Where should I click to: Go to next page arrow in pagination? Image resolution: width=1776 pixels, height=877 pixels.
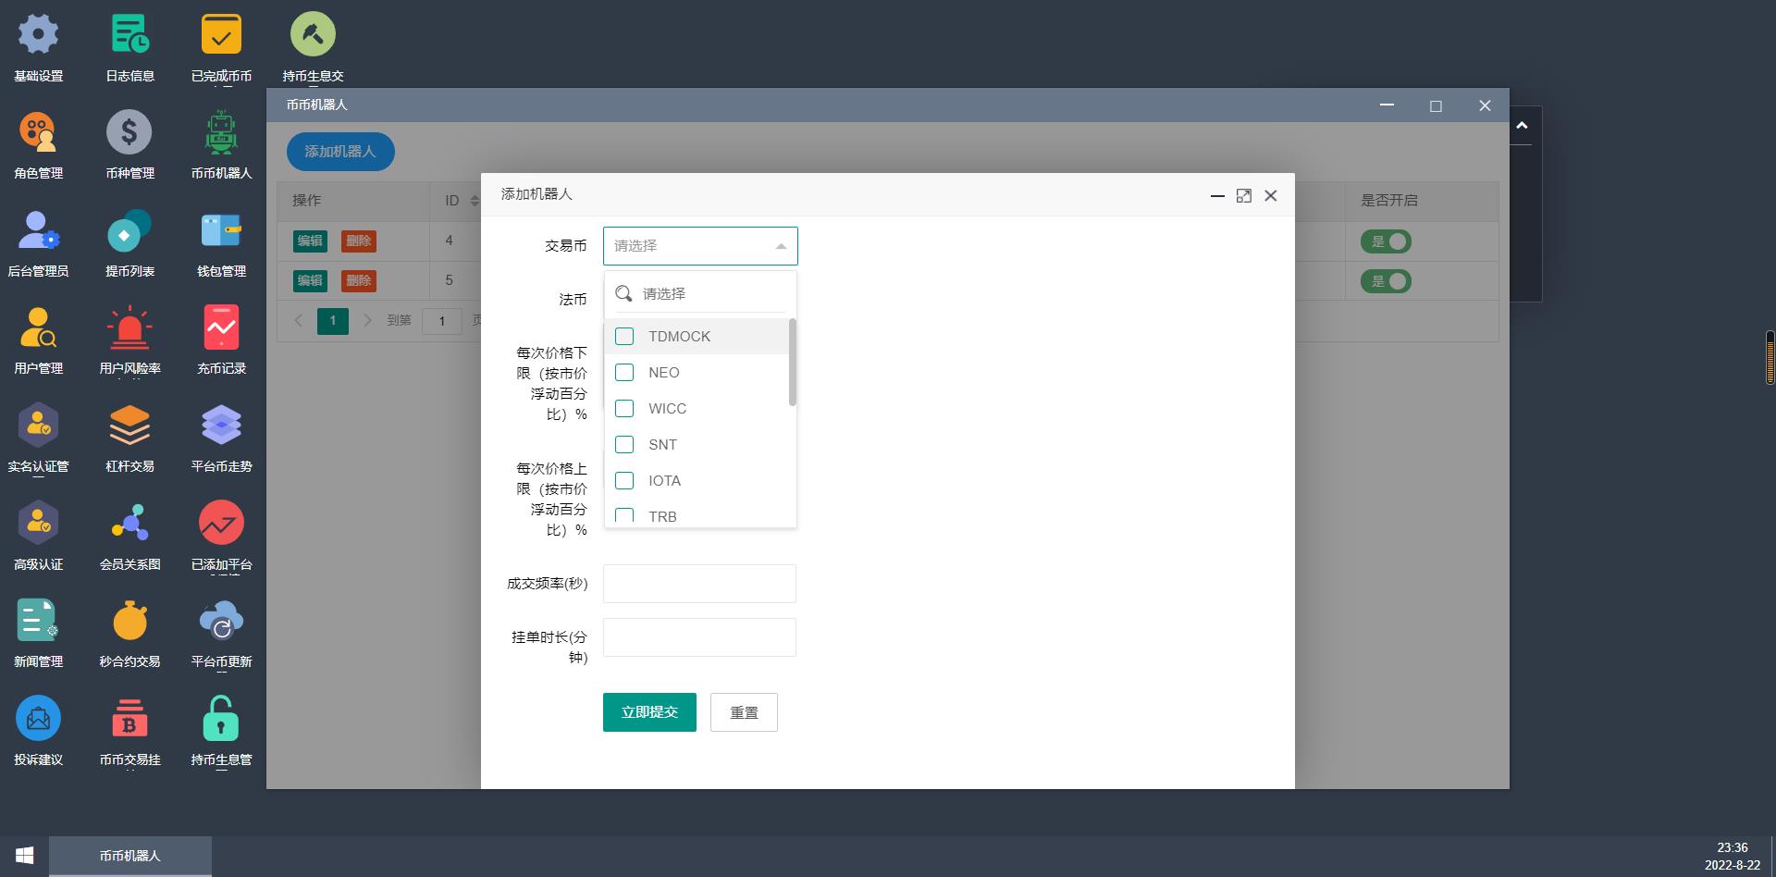click(x=367, y=321)
